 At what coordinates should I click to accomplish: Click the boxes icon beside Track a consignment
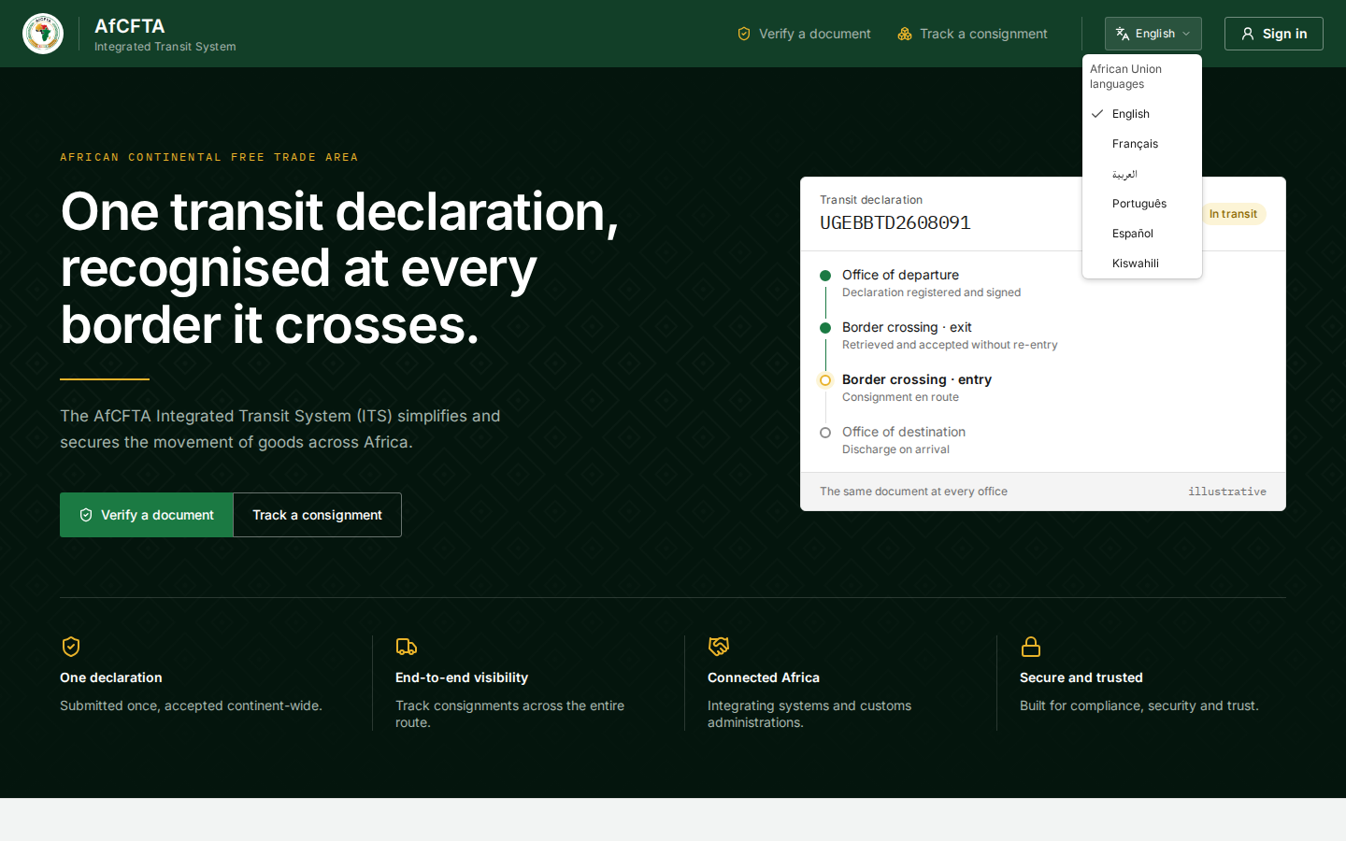pos(905,34)
